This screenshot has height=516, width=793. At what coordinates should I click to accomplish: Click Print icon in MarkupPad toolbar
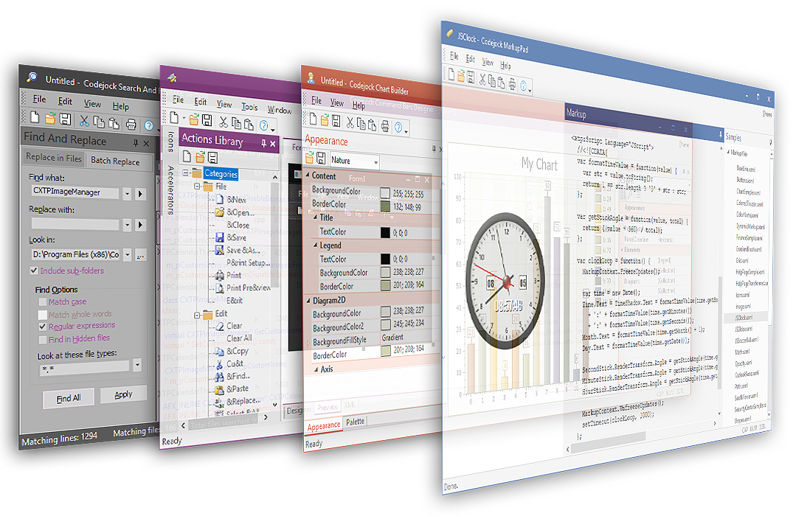[x=512, y=83]
